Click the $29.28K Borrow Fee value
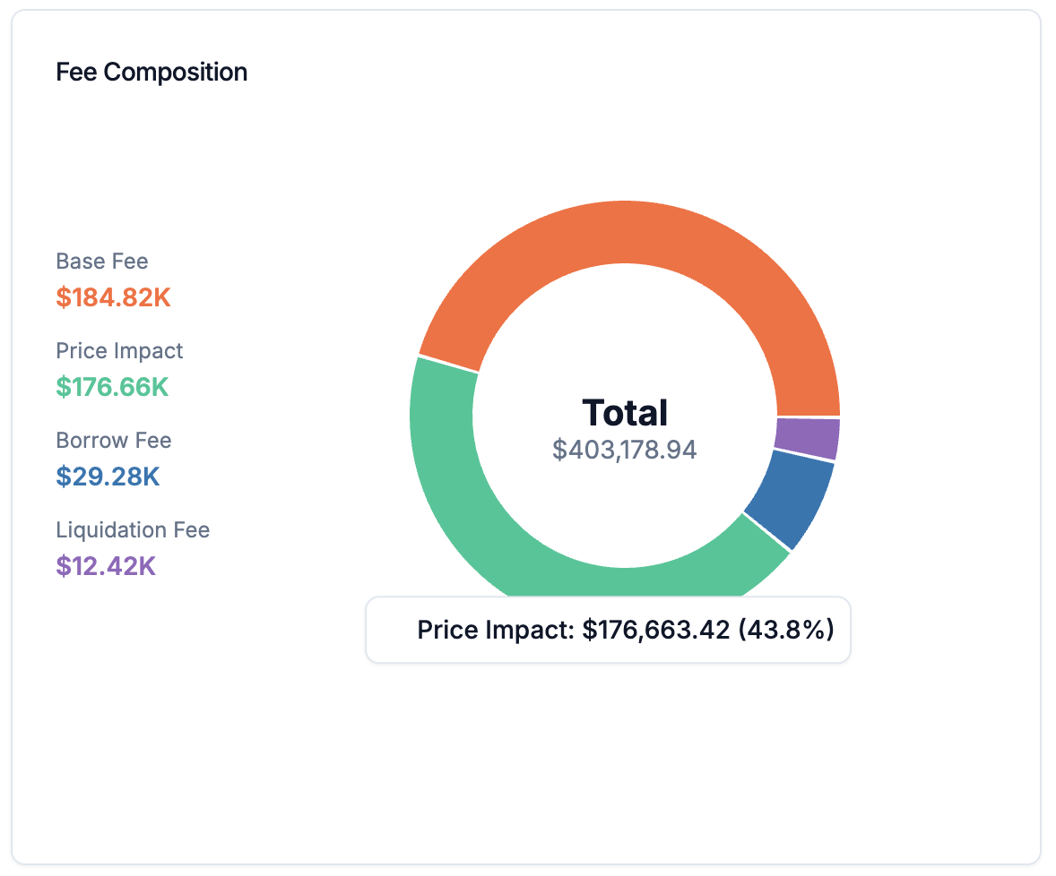 point(108,477)
